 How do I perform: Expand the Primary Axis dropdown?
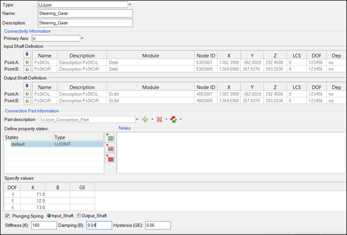click(x=82, y=38)
